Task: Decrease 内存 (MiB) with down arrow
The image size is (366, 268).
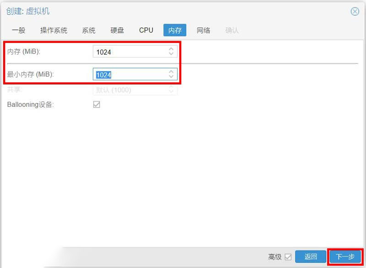Action: point(171,54)
